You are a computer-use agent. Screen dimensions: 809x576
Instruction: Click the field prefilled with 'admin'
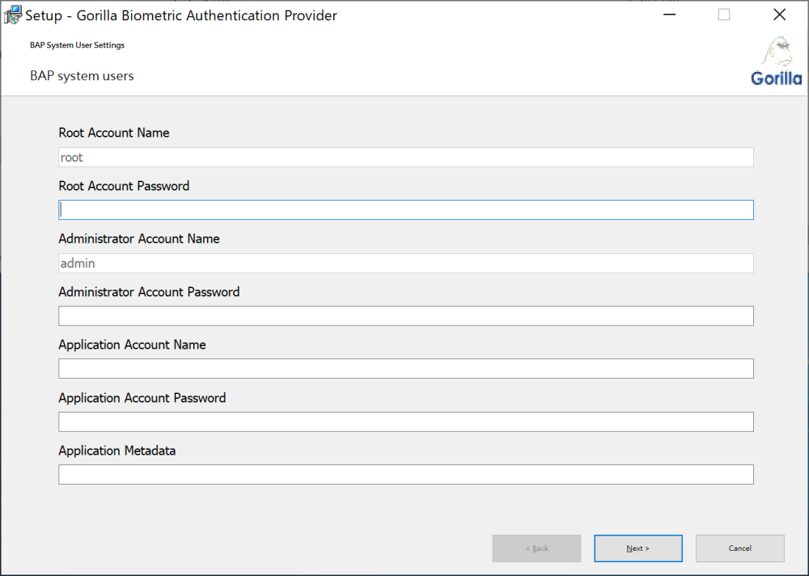pyautogui.click(x=404, y=262)
